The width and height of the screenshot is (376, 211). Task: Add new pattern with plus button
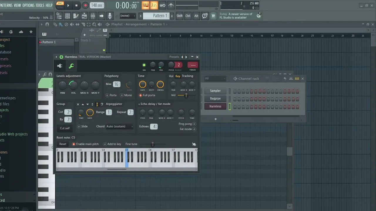point(172,16)
